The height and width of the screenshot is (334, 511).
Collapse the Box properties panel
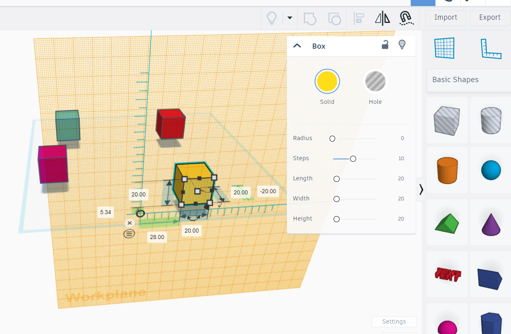pyautogui.click(x=297, y=45)
